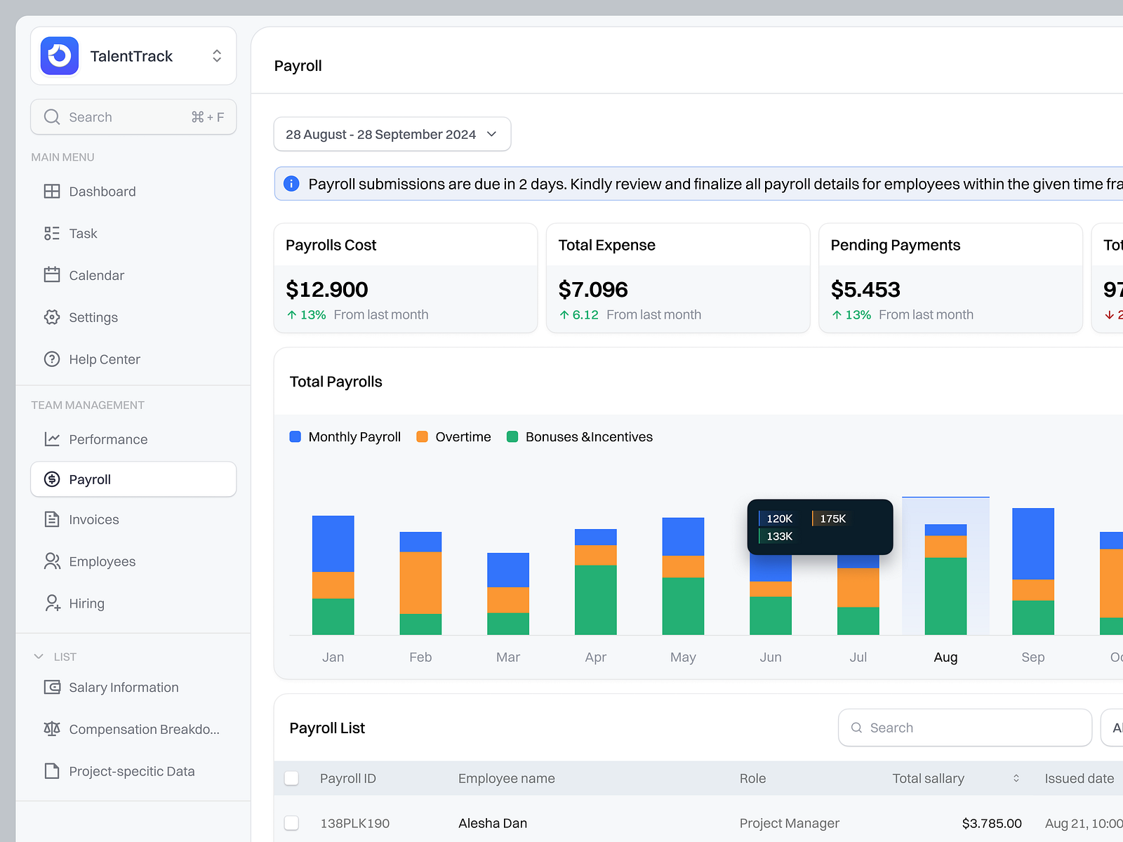Click the Total sallary sort control
The width and height of the screenshot is (1123, 842).
click(x=1016, y=778)
